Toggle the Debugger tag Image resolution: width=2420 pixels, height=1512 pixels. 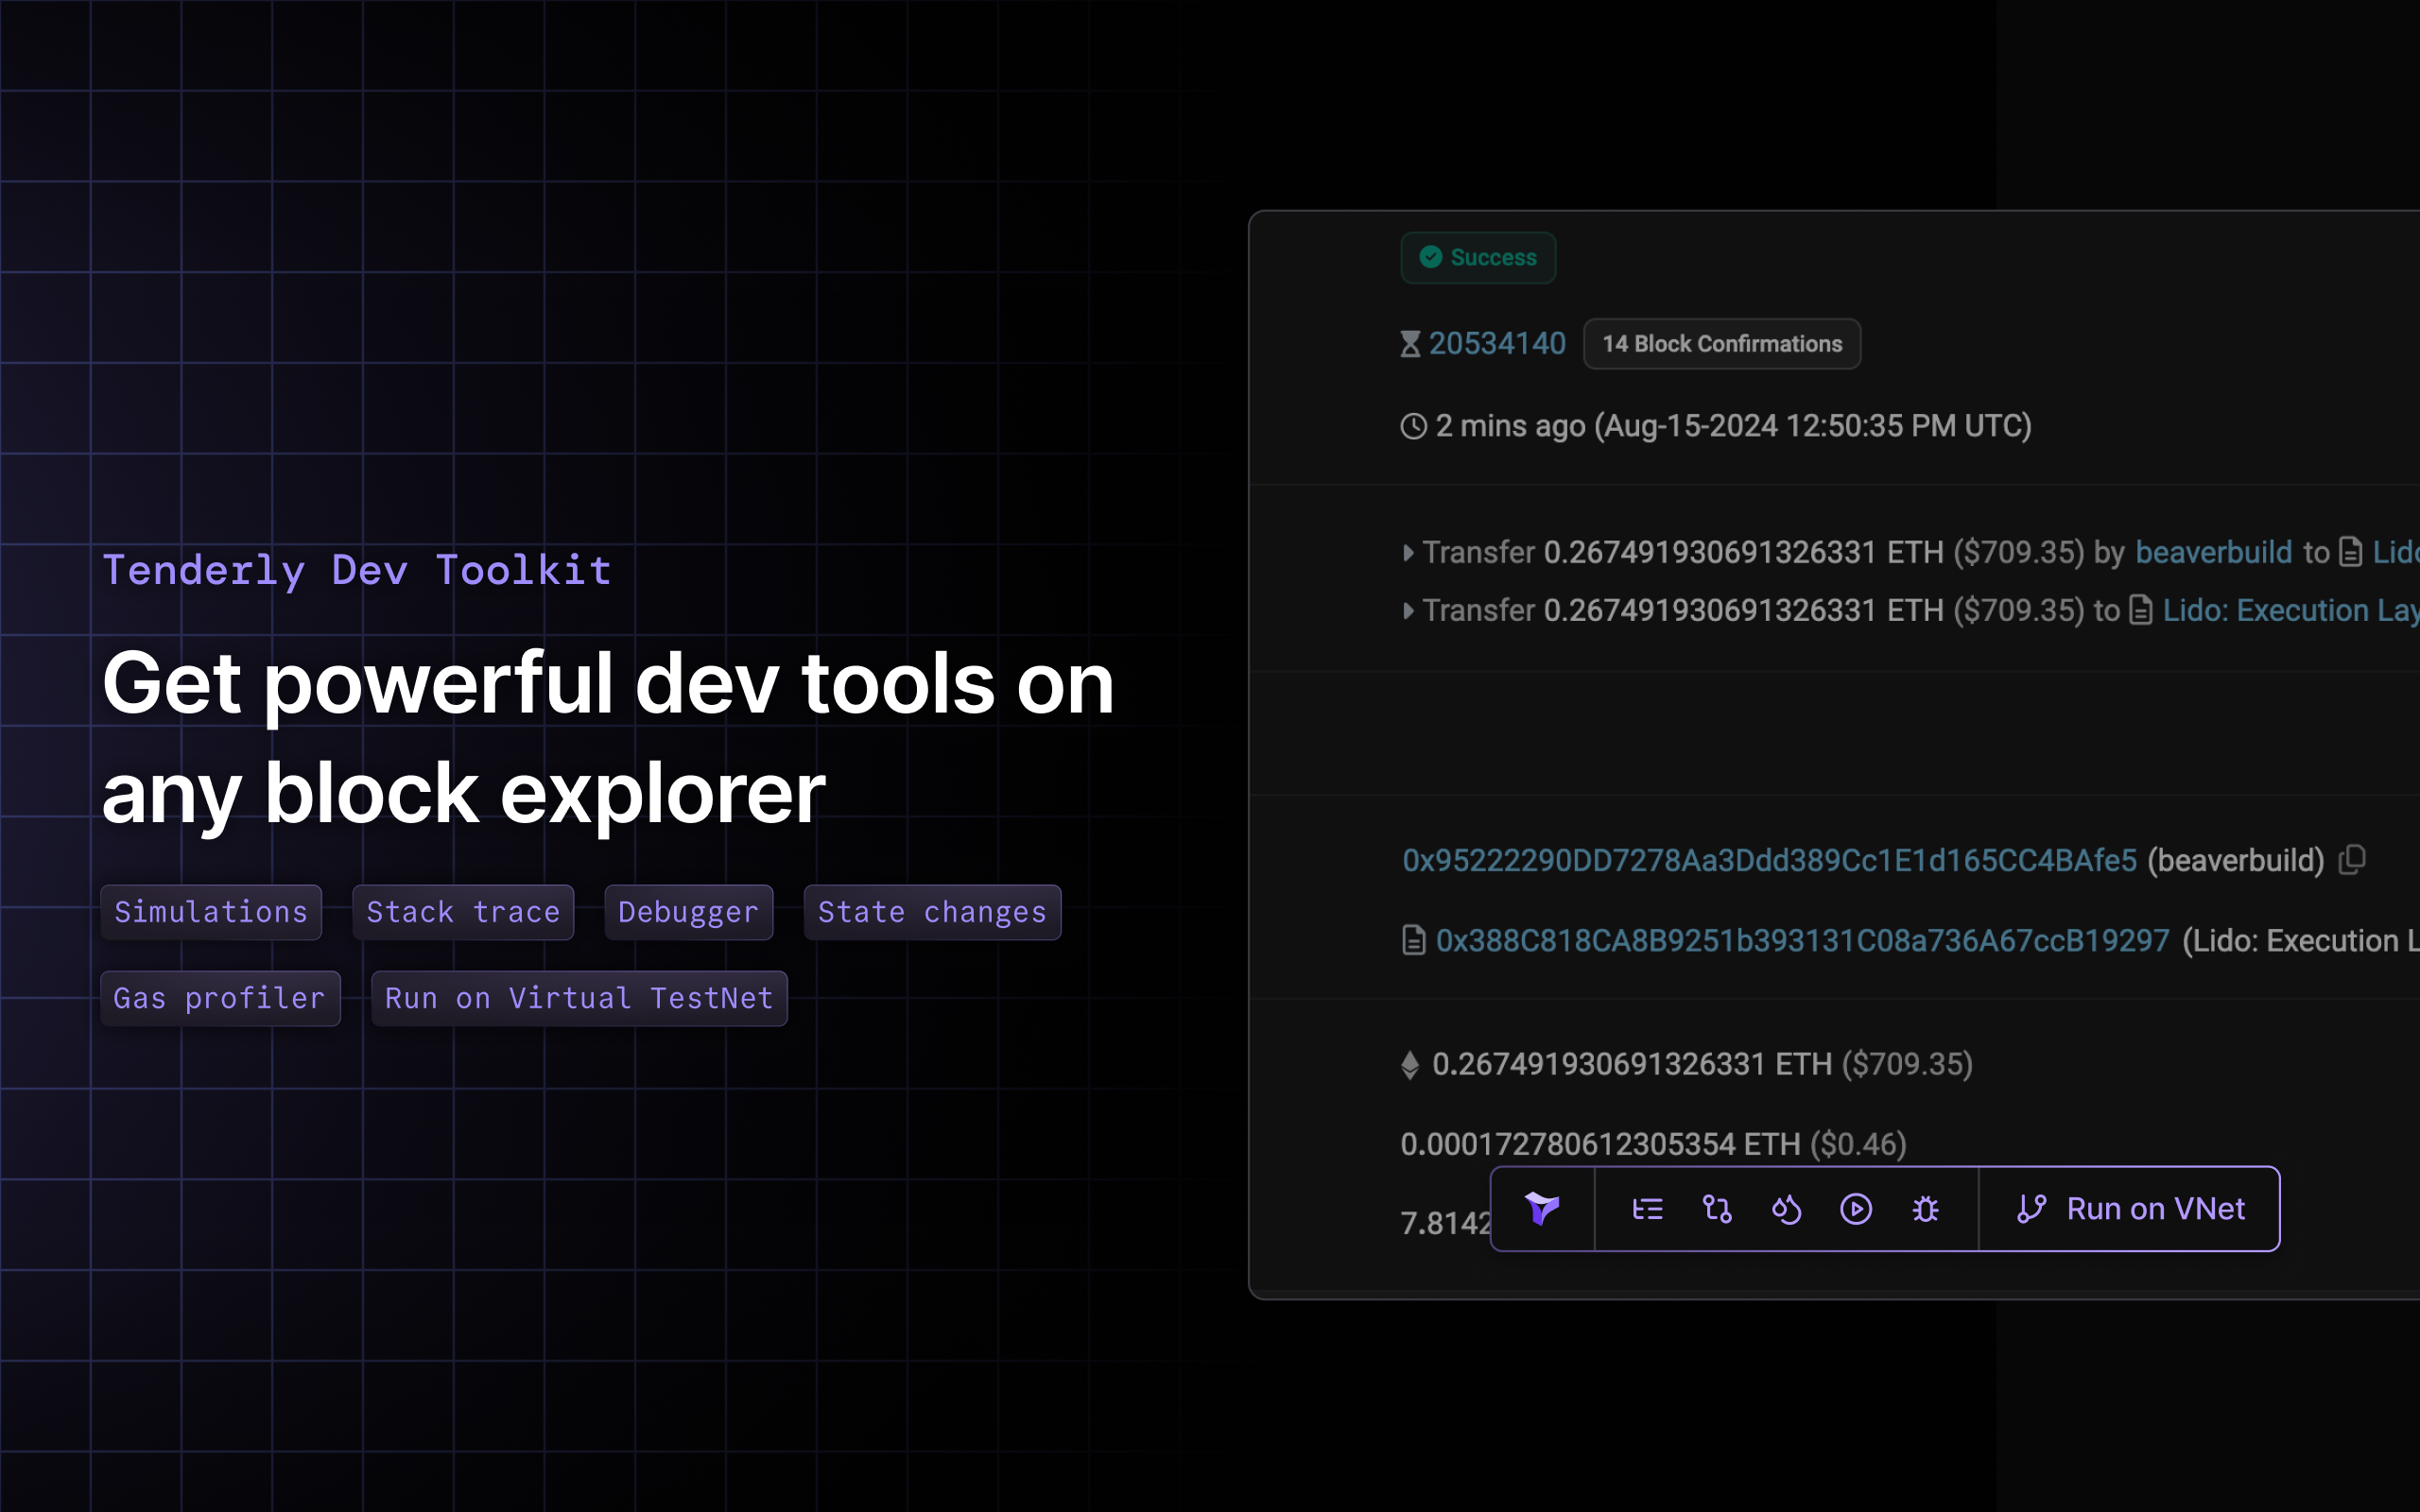click(688, 911)
